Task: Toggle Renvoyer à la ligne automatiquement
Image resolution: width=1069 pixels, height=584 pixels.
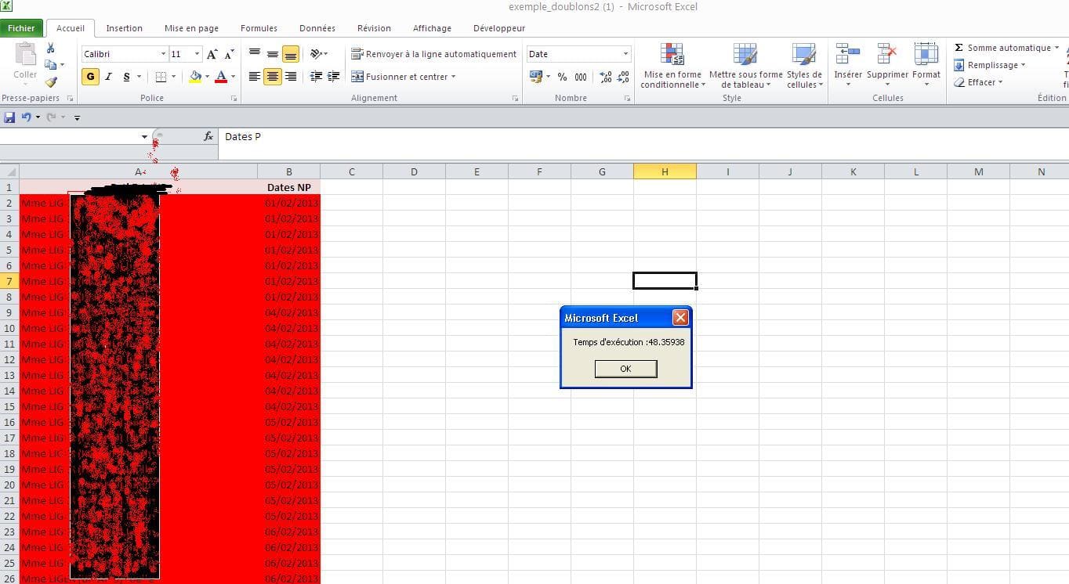Action: [x=433, y=54]
